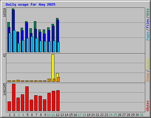Click the cyan pages bar for day 3
Viewport: 151px width, 118px height.
(x=19, y=47)
